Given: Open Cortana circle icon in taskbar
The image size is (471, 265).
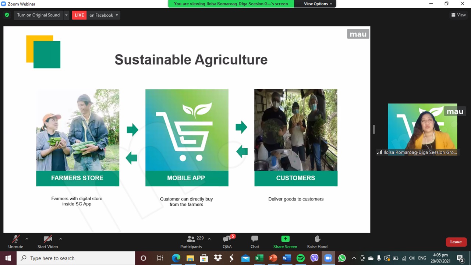Looking at the screenshot, I should coord(143,258).
